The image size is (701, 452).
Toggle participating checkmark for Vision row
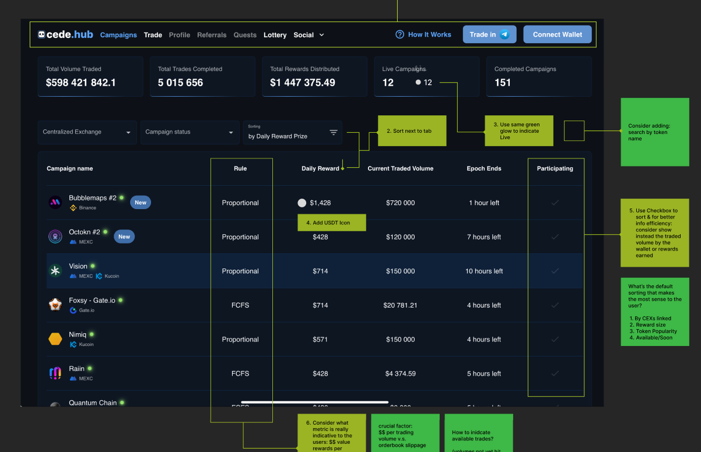click(555, 271)
